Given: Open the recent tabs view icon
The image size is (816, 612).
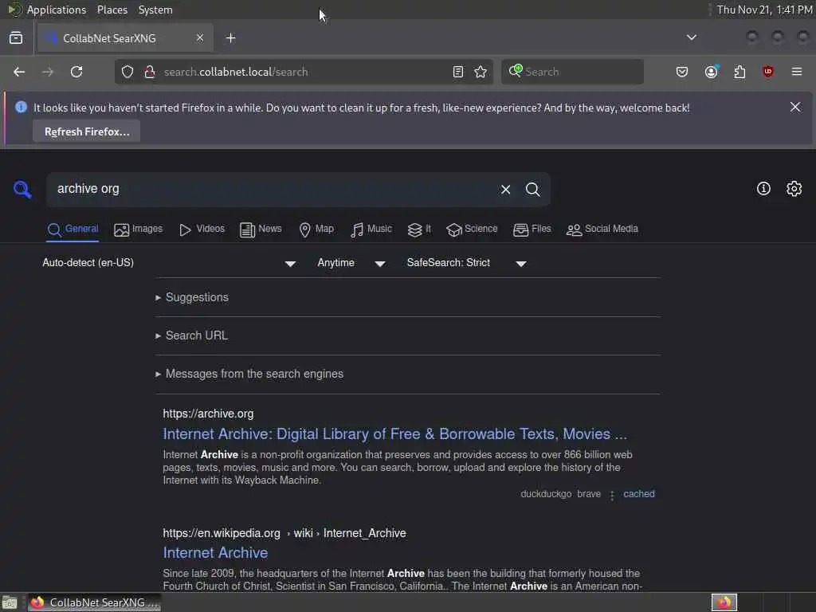Looking at the screenshot, I should point(16,38).
